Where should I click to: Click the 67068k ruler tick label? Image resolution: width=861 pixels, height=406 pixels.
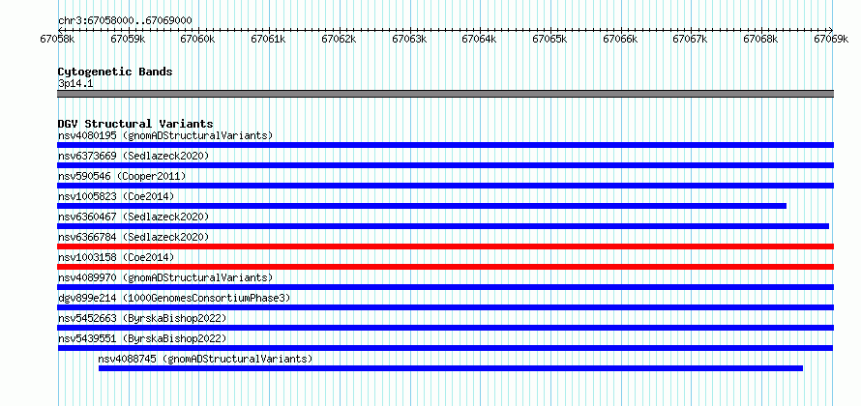pos(761,39)
